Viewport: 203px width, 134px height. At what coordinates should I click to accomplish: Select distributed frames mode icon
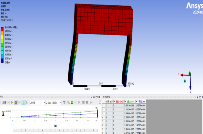tap(23, 103)
